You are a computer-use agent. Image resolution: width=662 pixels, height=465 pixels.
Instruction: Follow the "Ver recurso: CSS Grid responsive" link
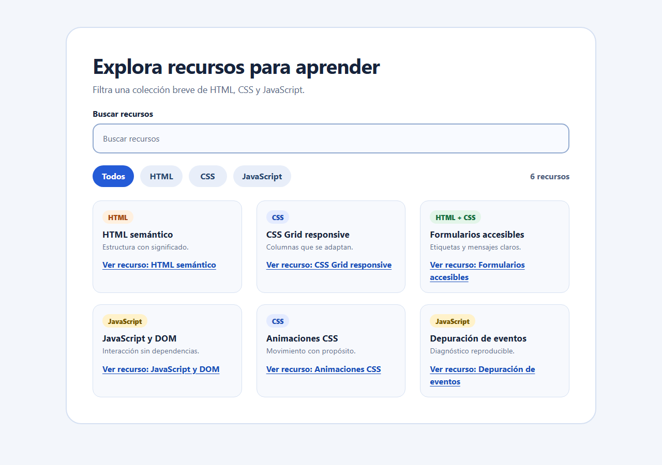(329, 265)
